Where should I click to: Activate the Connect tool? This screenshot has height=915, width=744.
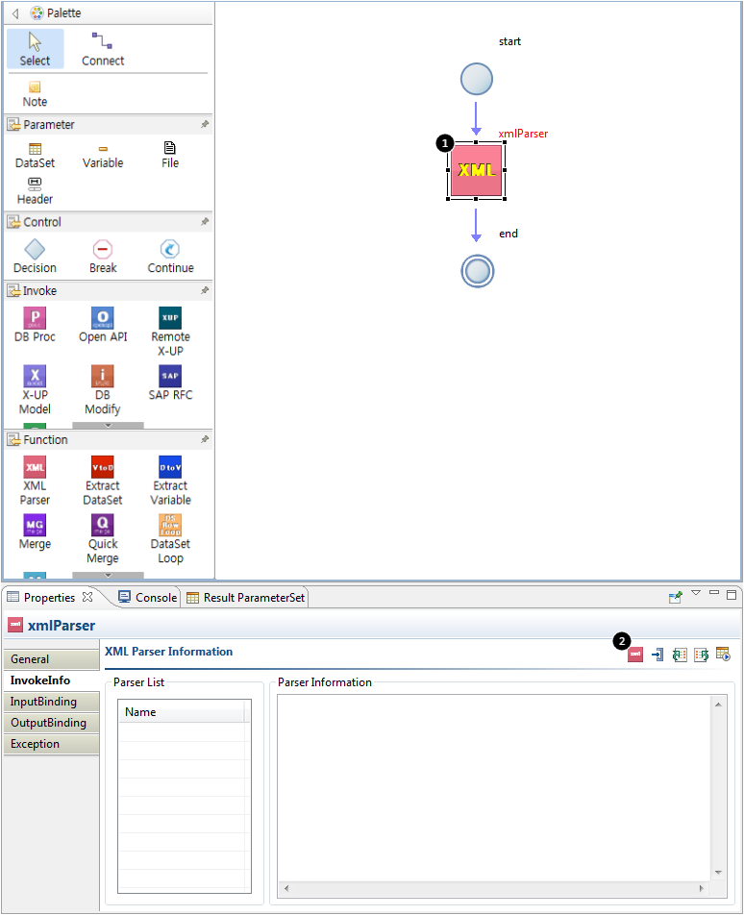pyautogui.click(x=103, y=49)
